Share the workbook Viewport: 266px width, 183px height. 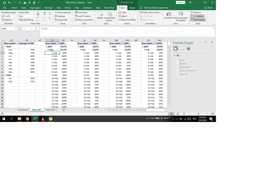(x=208, y=8)
